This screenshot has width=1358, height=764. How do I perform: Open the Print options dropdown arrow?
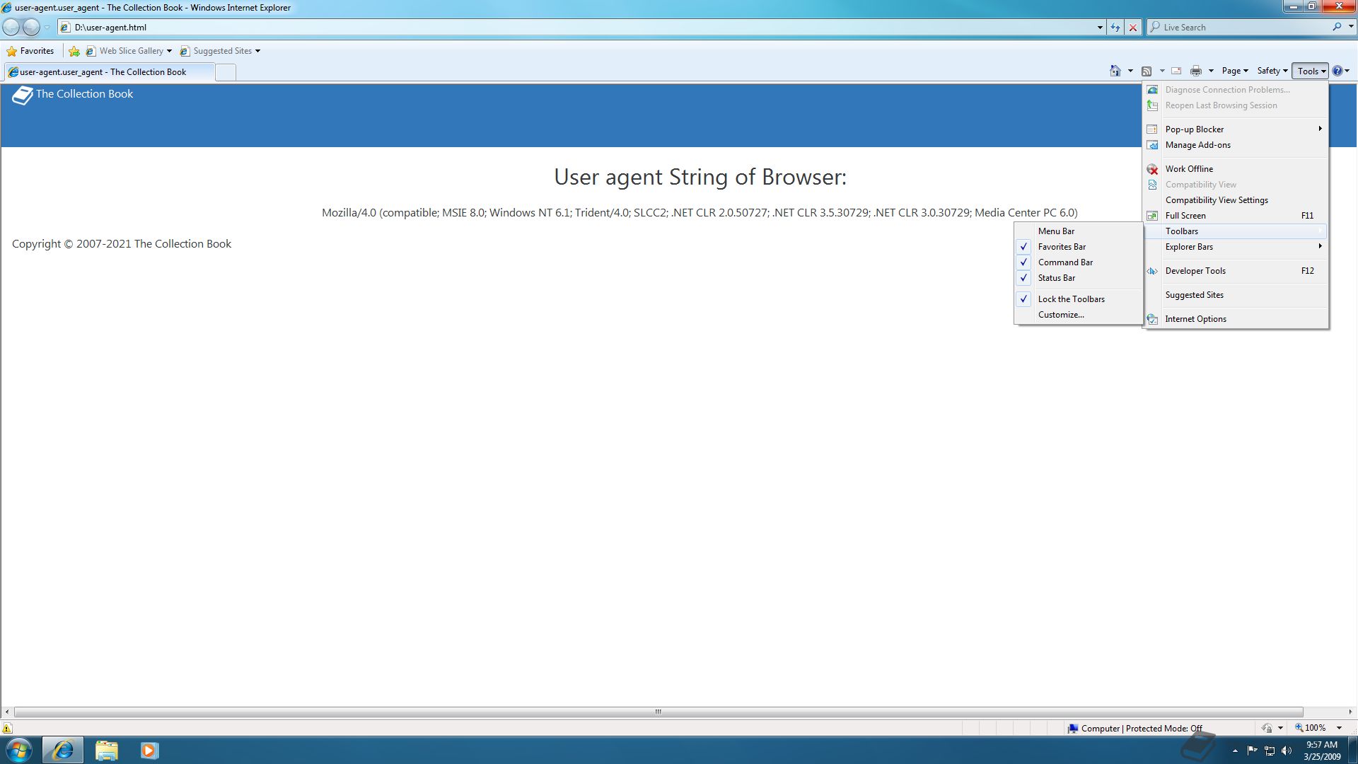[1211, 71]
